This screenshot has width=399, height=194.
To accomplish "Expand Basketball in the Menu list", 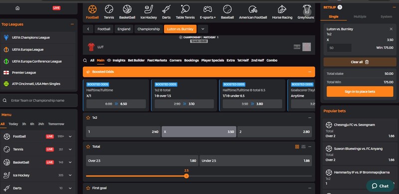I will pyautogui.click(x=70, y=163).
